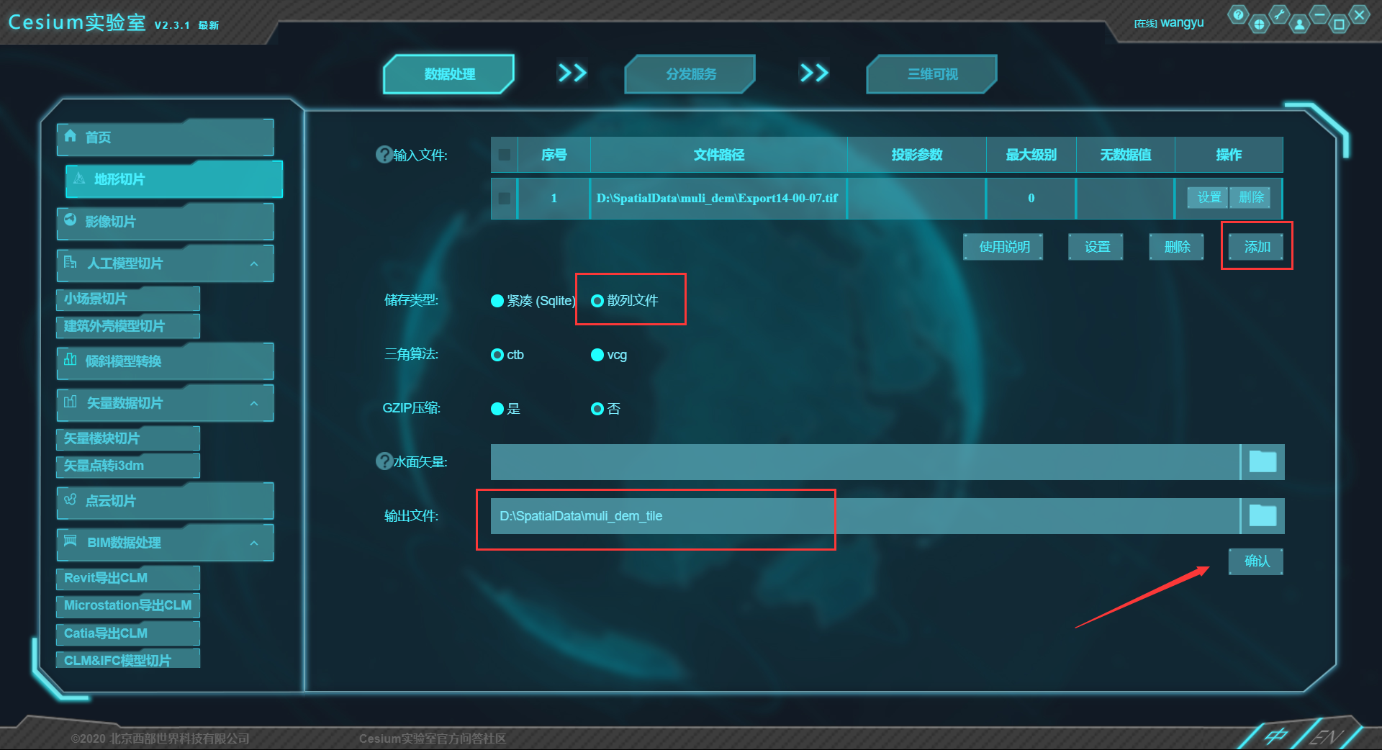Viewport: 1382px width, 750px height.
Task: Browse folder for 水面矢量 water vector
Action: click(x=1263, y=461)
